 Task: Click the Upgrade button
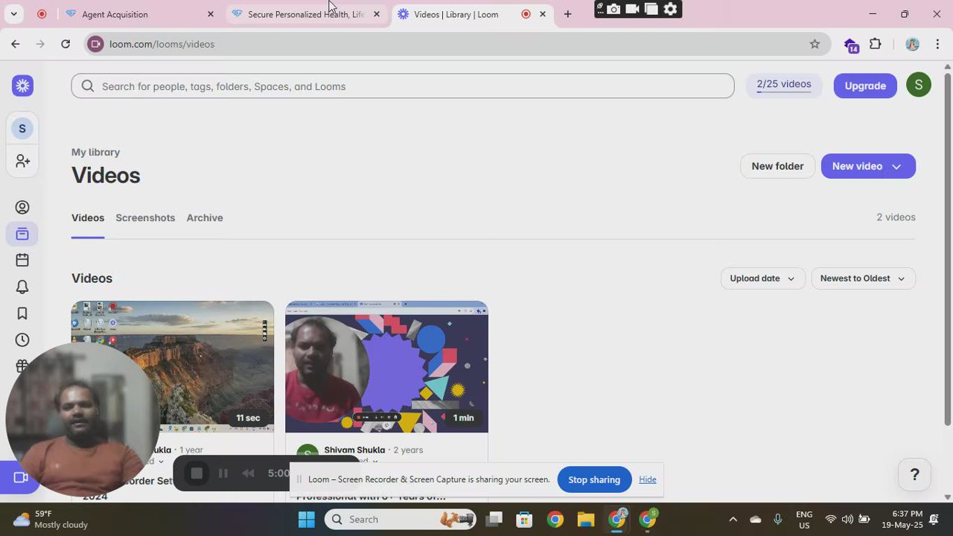[865, 86]
